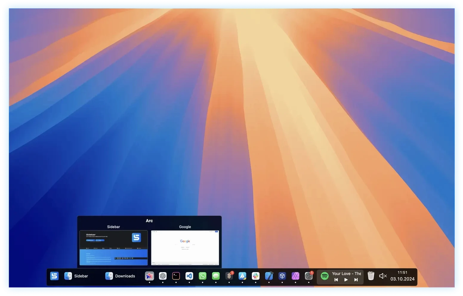Skip to previous Spotify track
463x296 pixels.
[336, 280]
